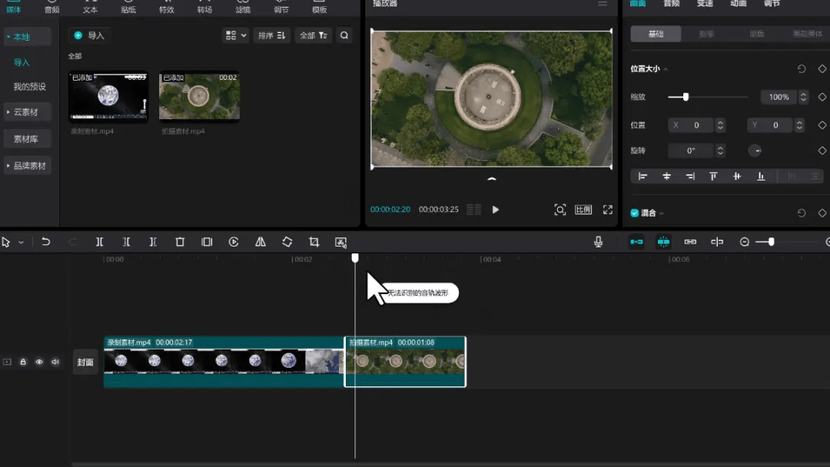Click the 旋转 rotation dial
This screenshot has width=830, height=467.
(x=755, y=151)
